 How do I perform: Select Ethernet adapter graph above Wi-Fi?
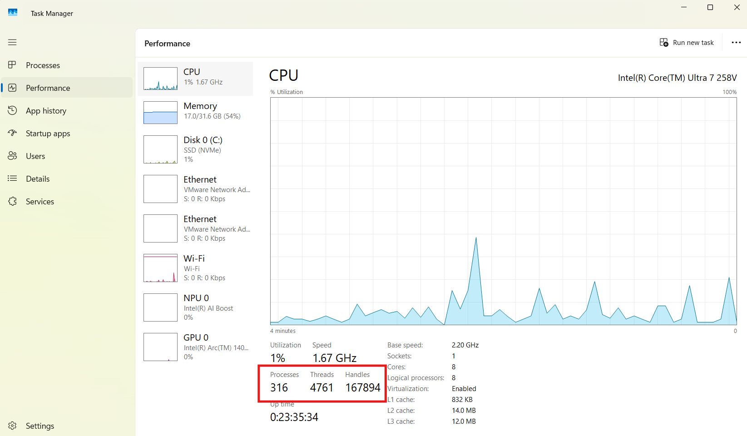(160, 228)
